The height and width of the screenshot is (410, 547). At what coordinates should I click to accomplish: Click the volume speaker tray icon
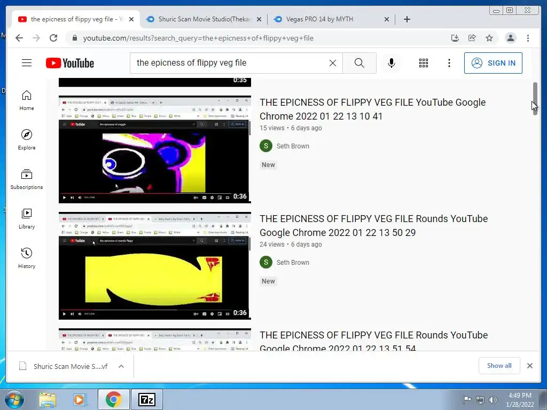tap(493, 400)
